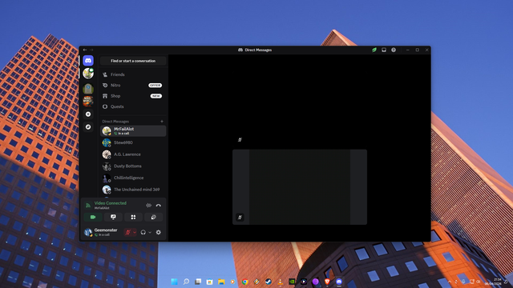Open File Explorer from the taskbar
Screen dimensions: 513x288
point(221,282)
